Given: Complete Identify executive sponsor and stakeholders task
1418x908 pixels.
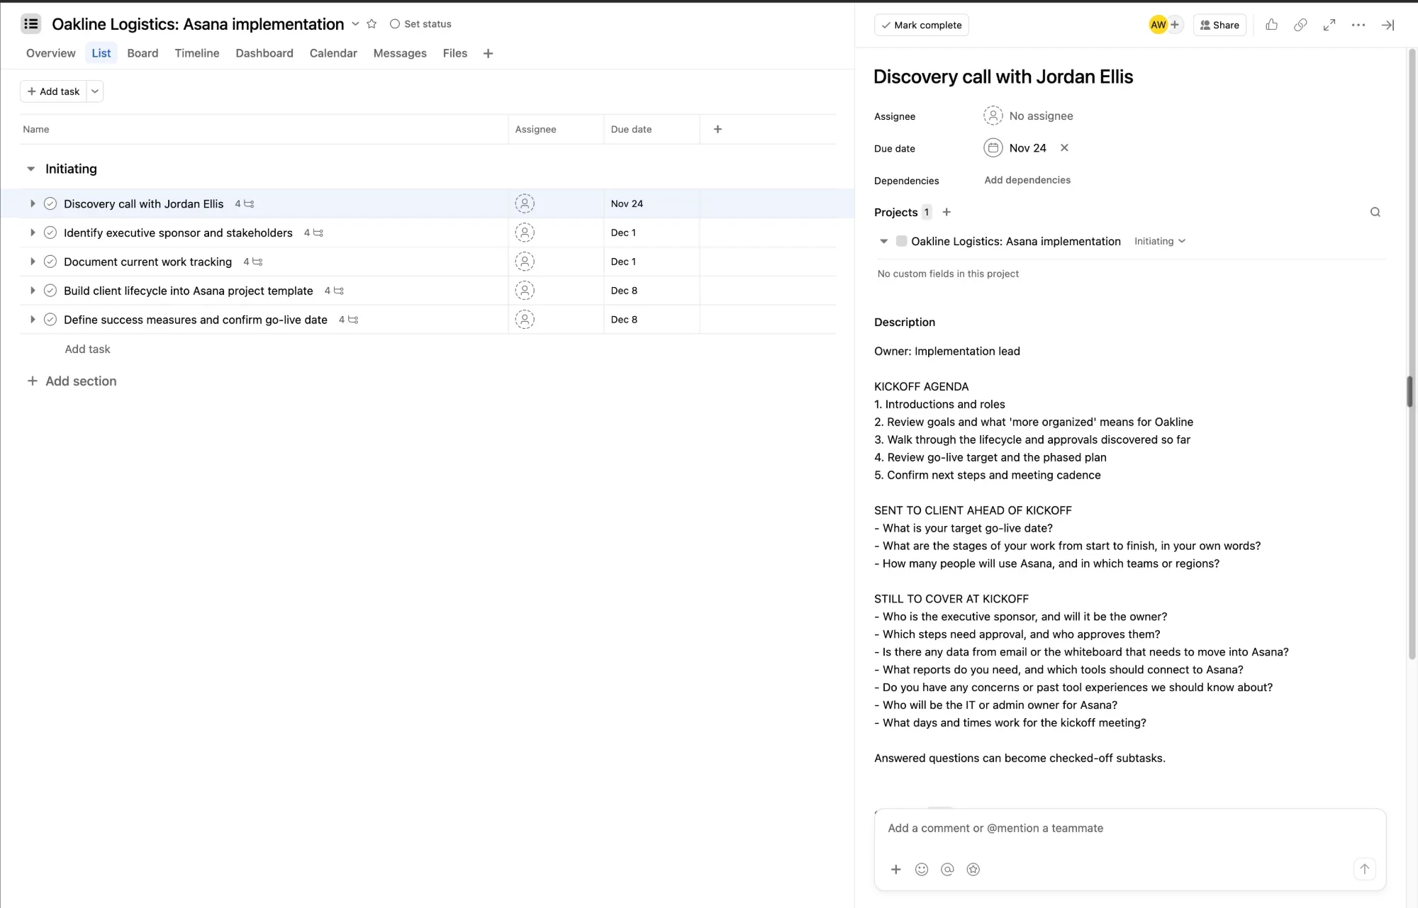Looking at the screenshot, I should click(50, 232).
